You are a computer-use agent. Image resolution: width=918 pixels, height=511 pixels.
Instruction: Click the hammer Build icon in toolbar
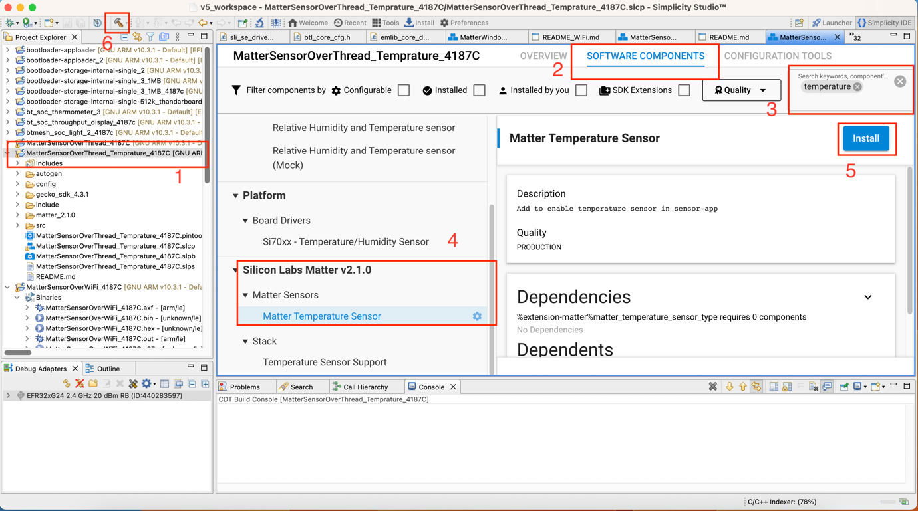118,23
